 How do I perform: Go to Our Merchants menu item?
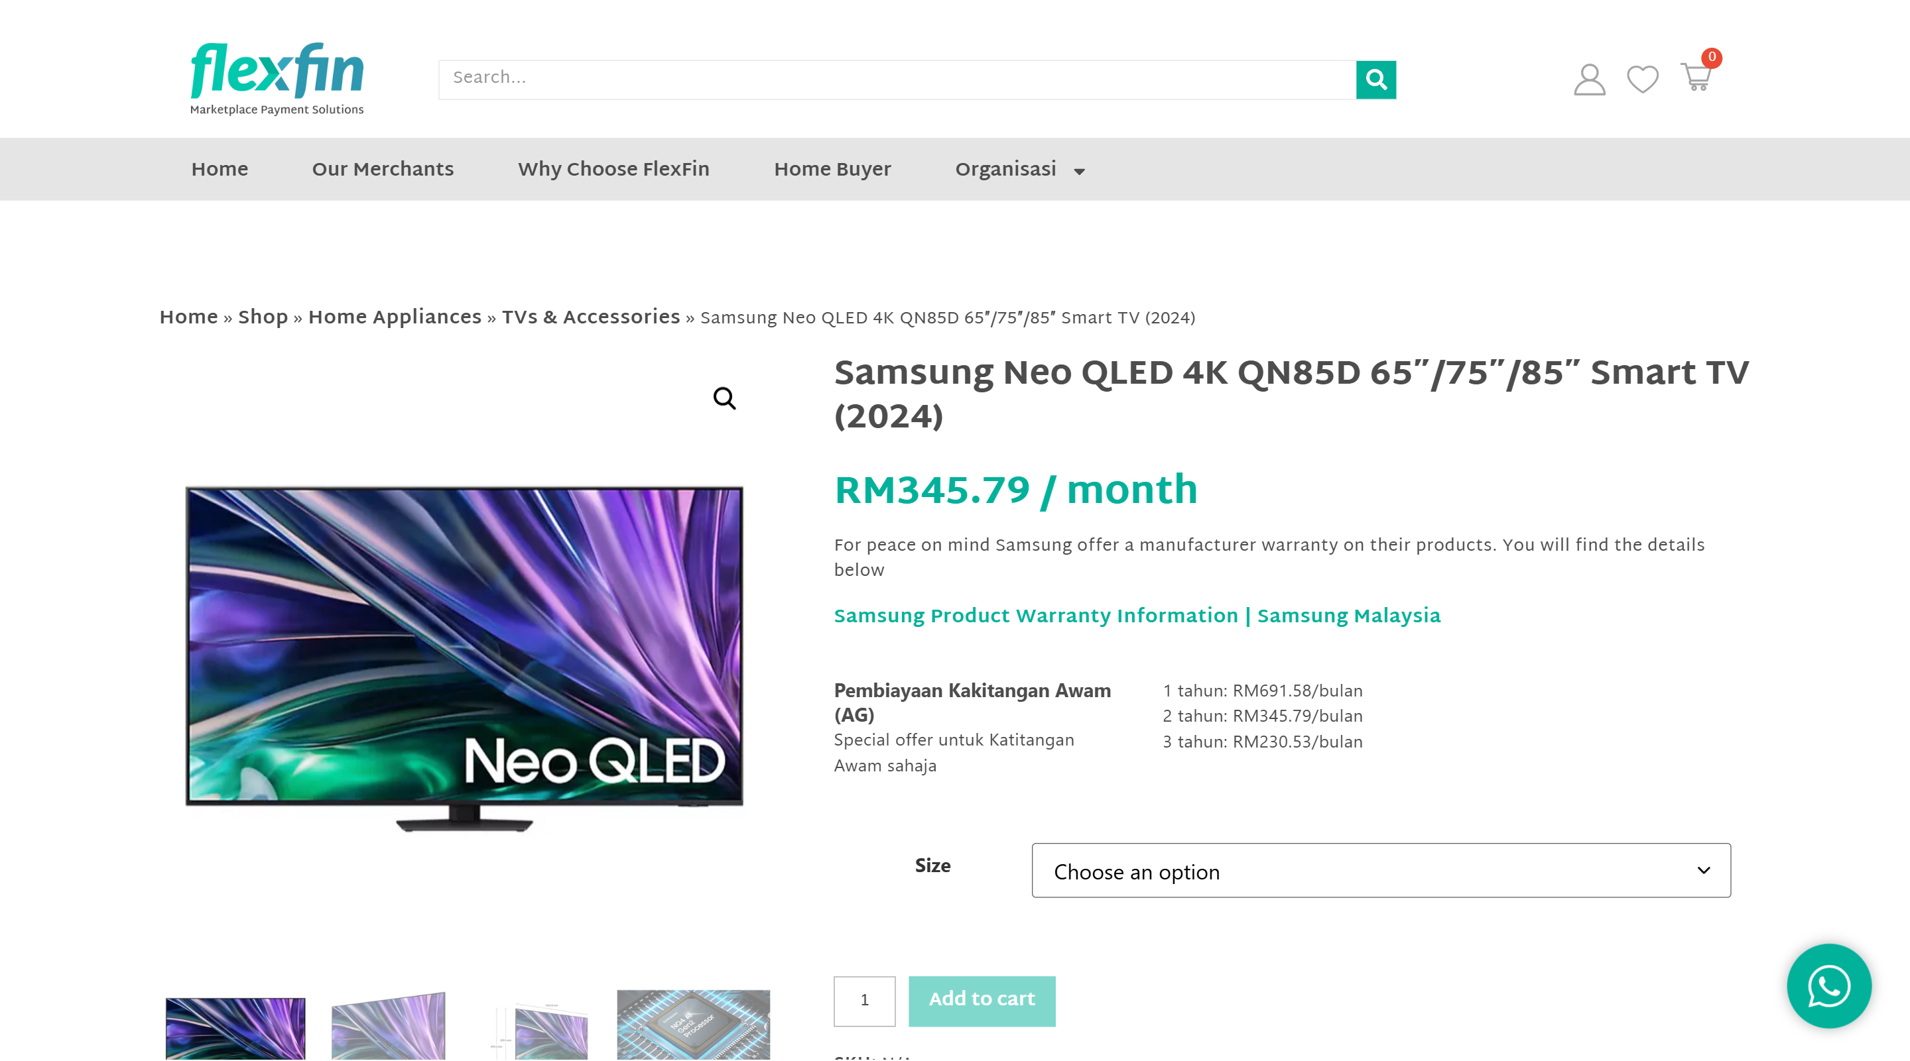383,169
